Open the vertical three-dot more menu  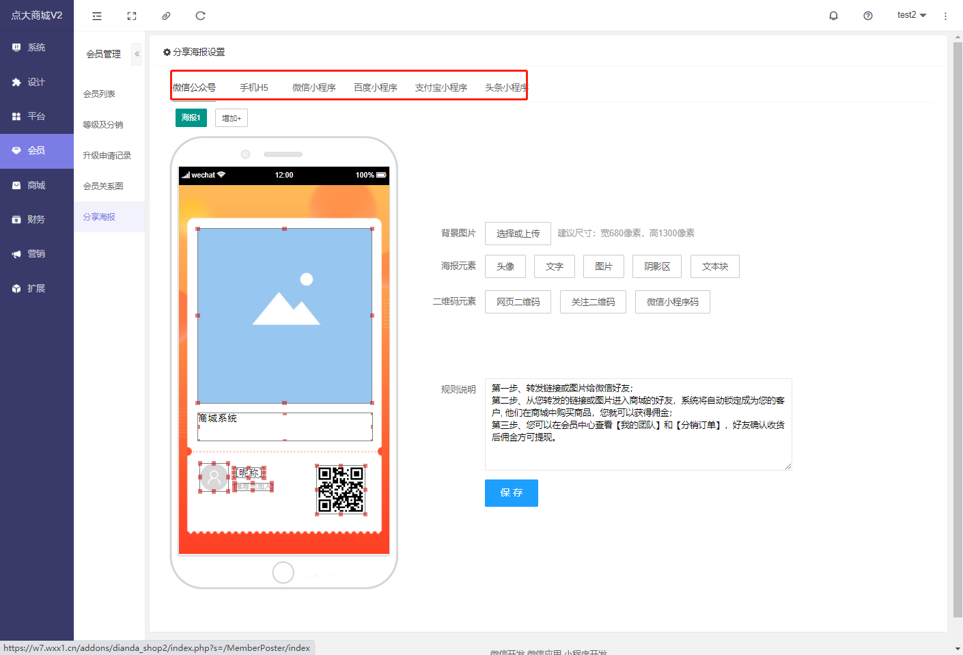coord(945,16)
